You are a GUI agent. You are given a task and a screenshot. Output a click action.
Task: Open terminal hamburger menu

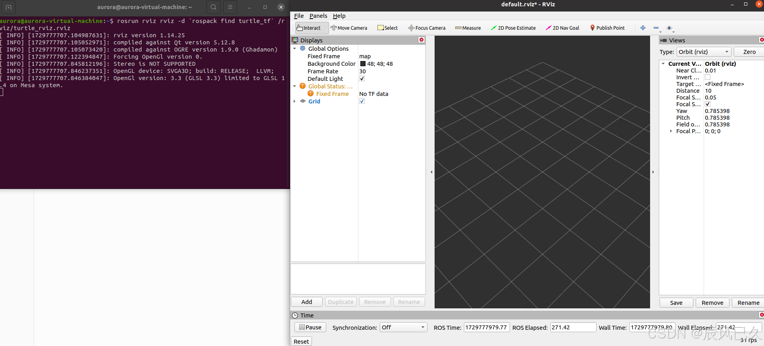[230, 7]
